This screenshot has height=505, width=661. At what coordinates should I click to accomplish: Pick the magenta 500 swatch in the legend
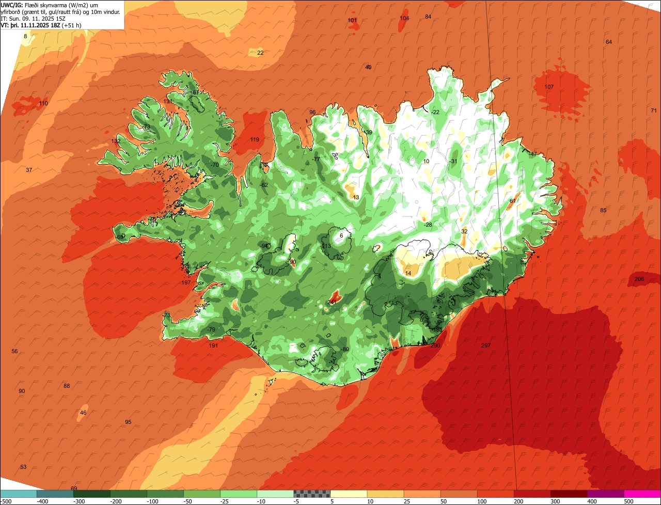(x=642, y=494)
